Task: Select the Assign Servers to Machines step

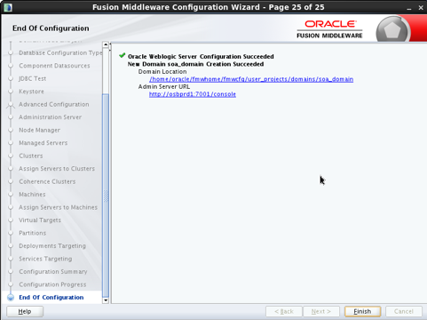Action: 58,207
